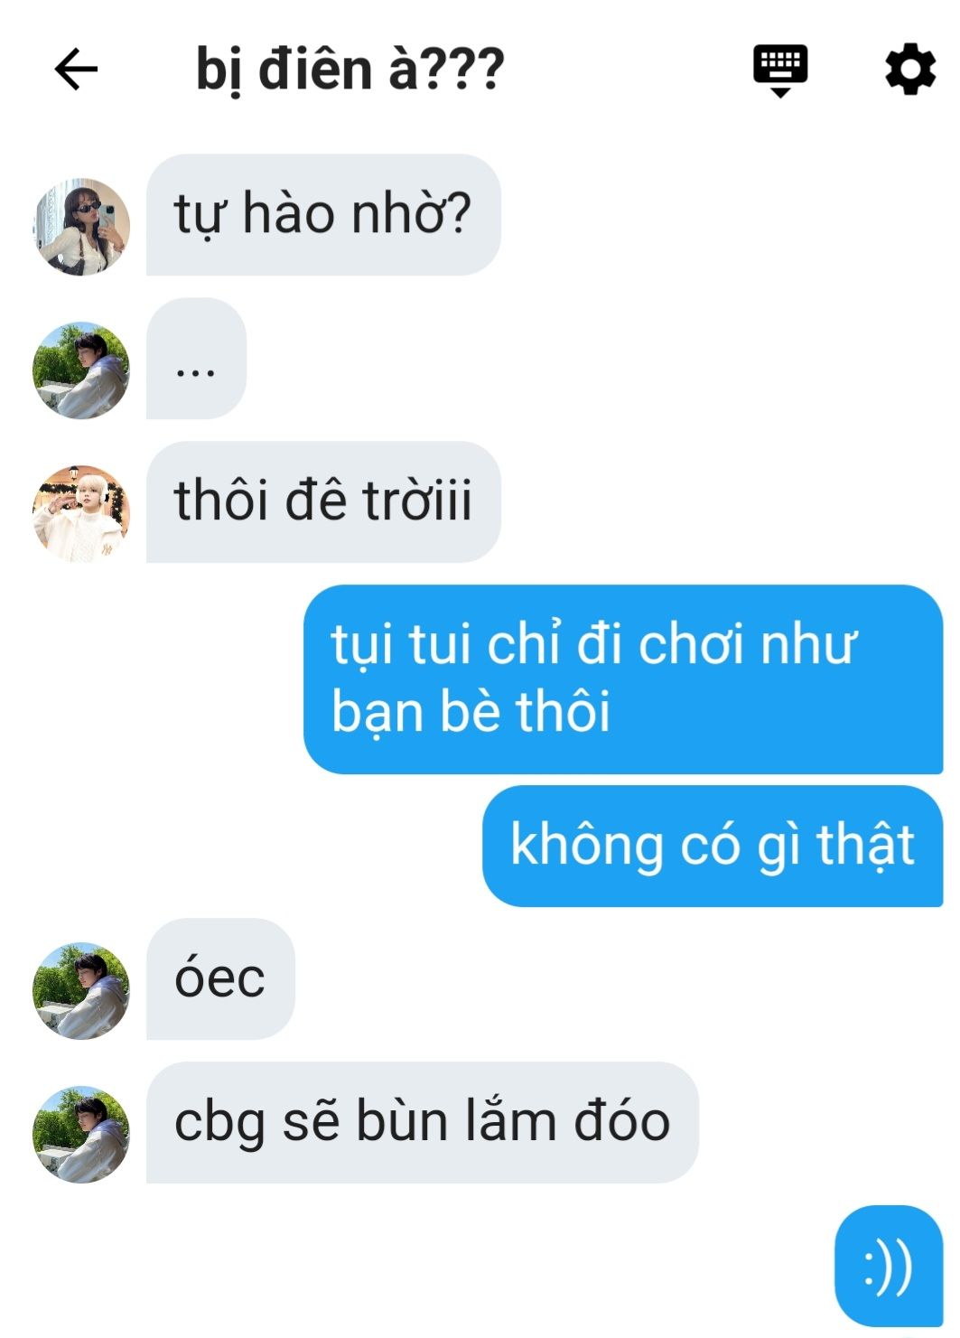This screenshot has height=1338, width=960.
Task: Select the 'tự hào nhờ?' message bubble
Action: [323, 215]
